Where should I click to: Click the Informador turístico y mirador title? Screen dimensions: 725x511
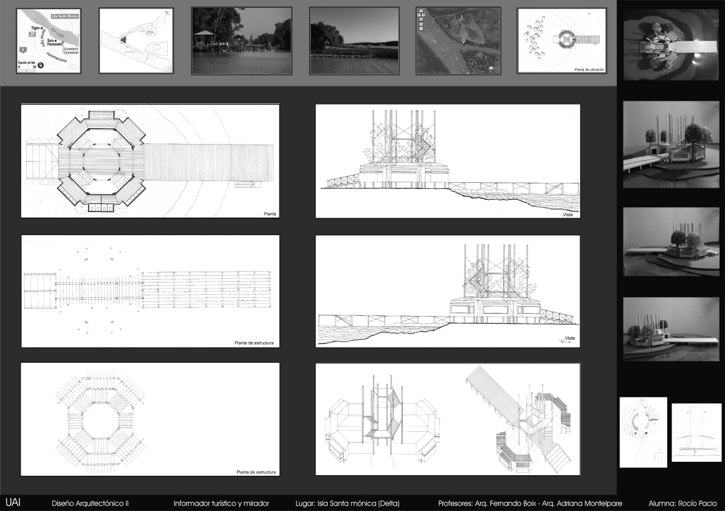tap(221, 504)
